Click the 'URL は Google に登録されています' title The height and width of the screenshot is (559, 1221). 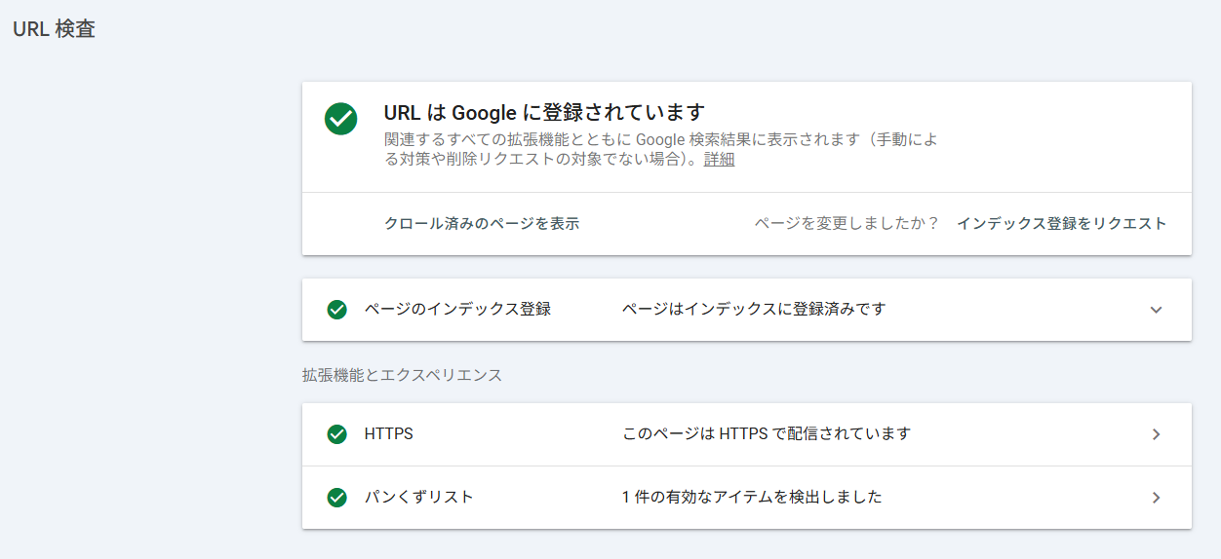pos(543,112)
